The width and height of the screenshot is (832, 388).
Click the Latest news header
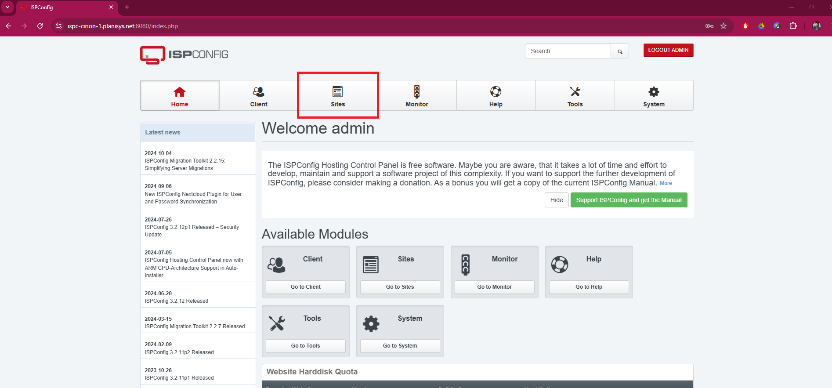198,132
